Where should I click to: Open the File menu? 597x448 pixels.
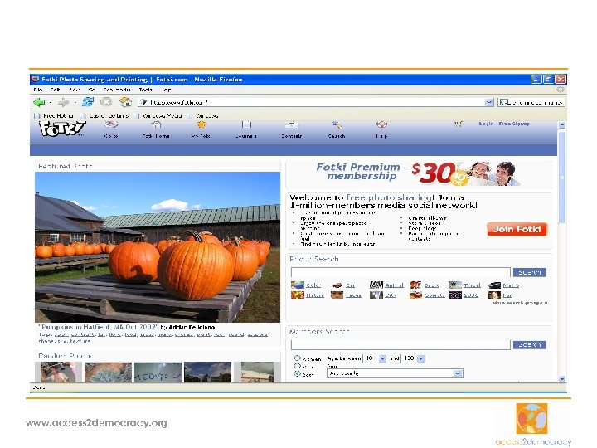[37, 90]
